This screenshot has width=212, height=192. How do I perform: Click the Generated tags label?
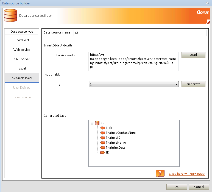pos(55,116)
